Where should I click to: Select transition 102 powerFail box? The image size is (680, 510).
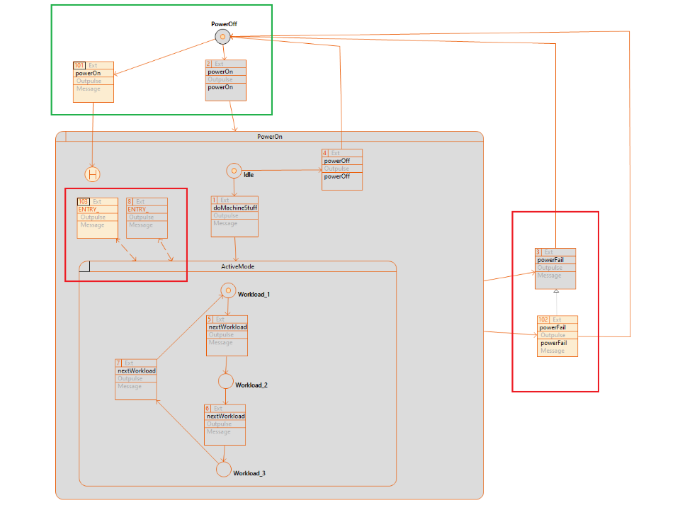557,336
